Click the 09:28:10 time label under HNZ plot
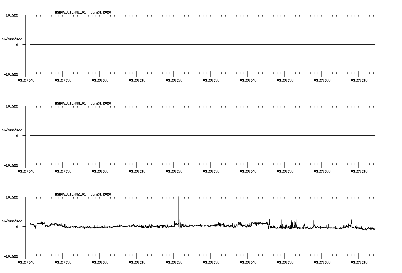The height and width of the screenshot is (273, 402). click(137, 262)
